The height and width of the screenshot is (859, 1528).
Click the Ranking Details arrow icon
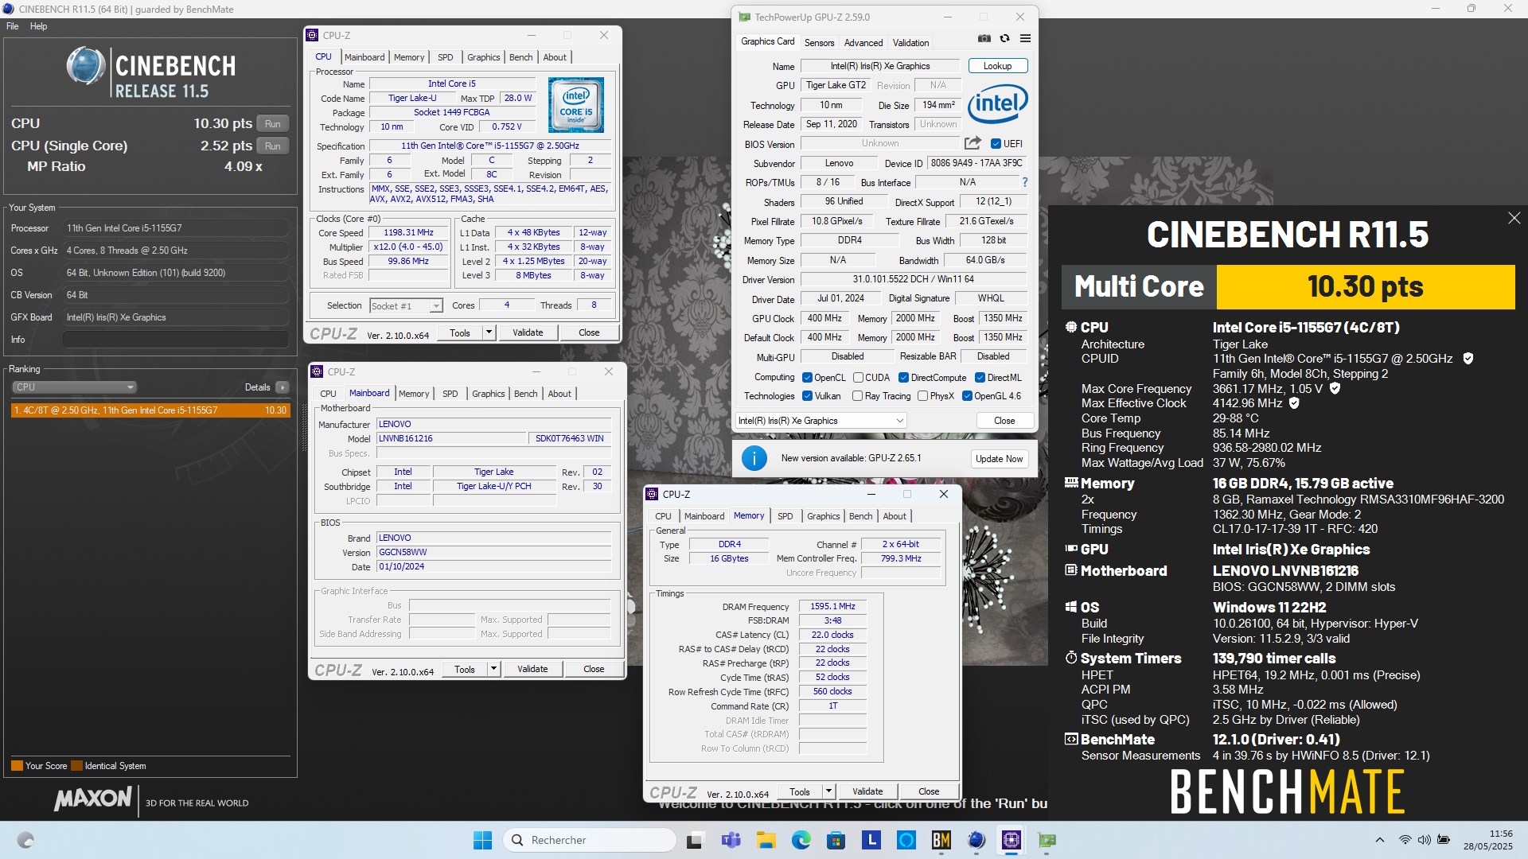click(282, 387)
